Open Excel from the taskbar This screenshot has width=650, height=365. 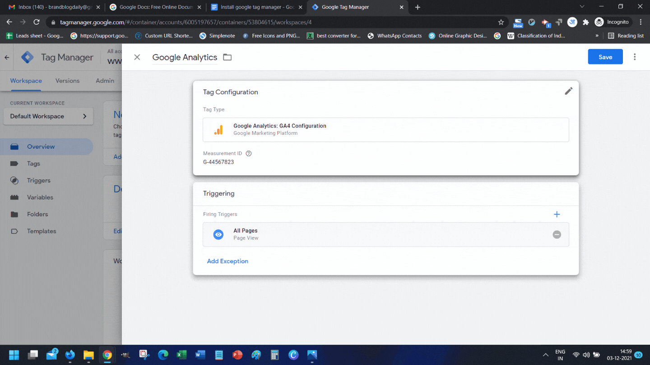coord(181,355)
